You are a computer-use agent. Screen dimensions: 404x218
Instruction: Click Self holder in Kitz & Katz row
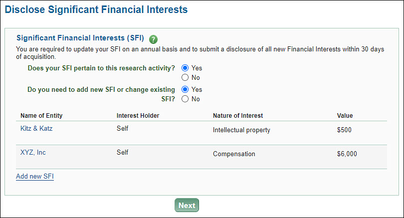pyautogui.click(x=122, y=129)
